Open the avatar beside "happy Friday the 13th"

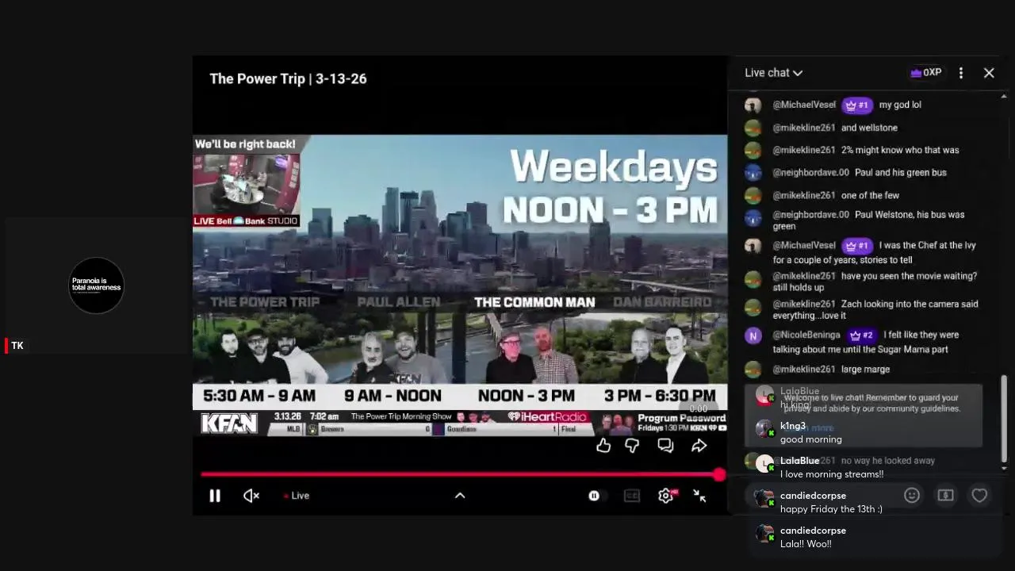tap(764, 498)
